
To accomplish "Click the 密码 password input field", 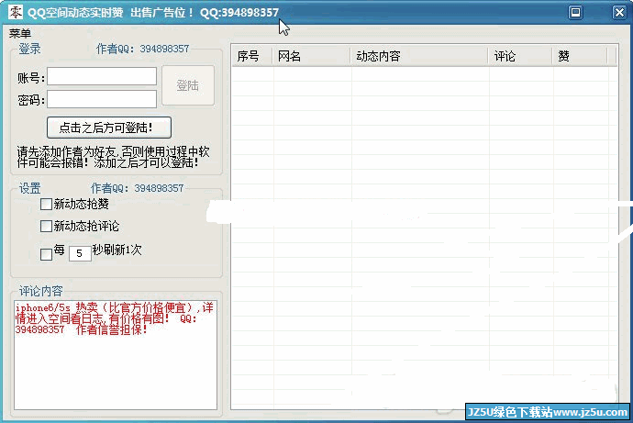I will pos(102,99).
